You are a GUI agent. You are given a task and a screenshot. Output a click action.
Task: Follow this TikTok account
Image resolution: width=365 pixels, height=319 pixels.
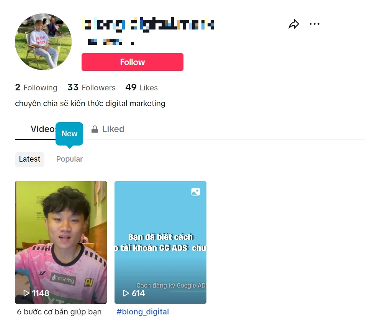133,62
